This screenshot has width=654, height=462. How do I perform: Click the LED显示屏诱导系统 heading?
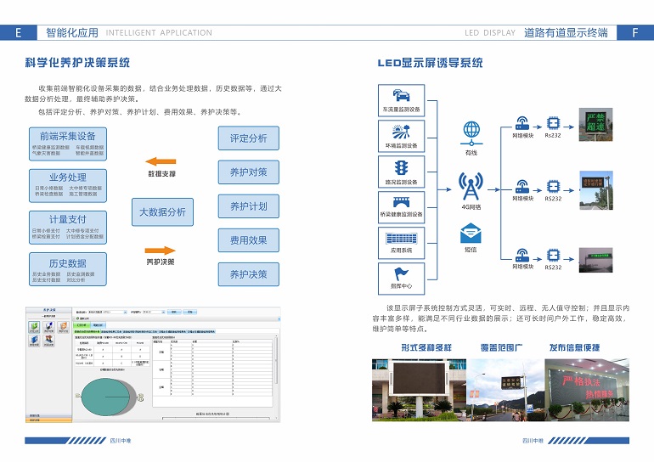(x=430, y=63)
